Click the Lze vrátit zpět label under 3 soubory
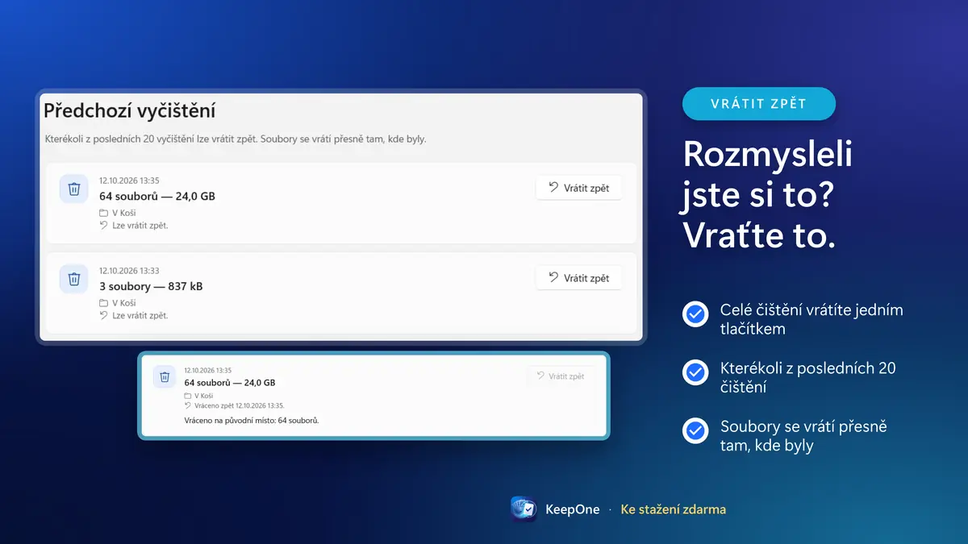 tap(140, 315)
